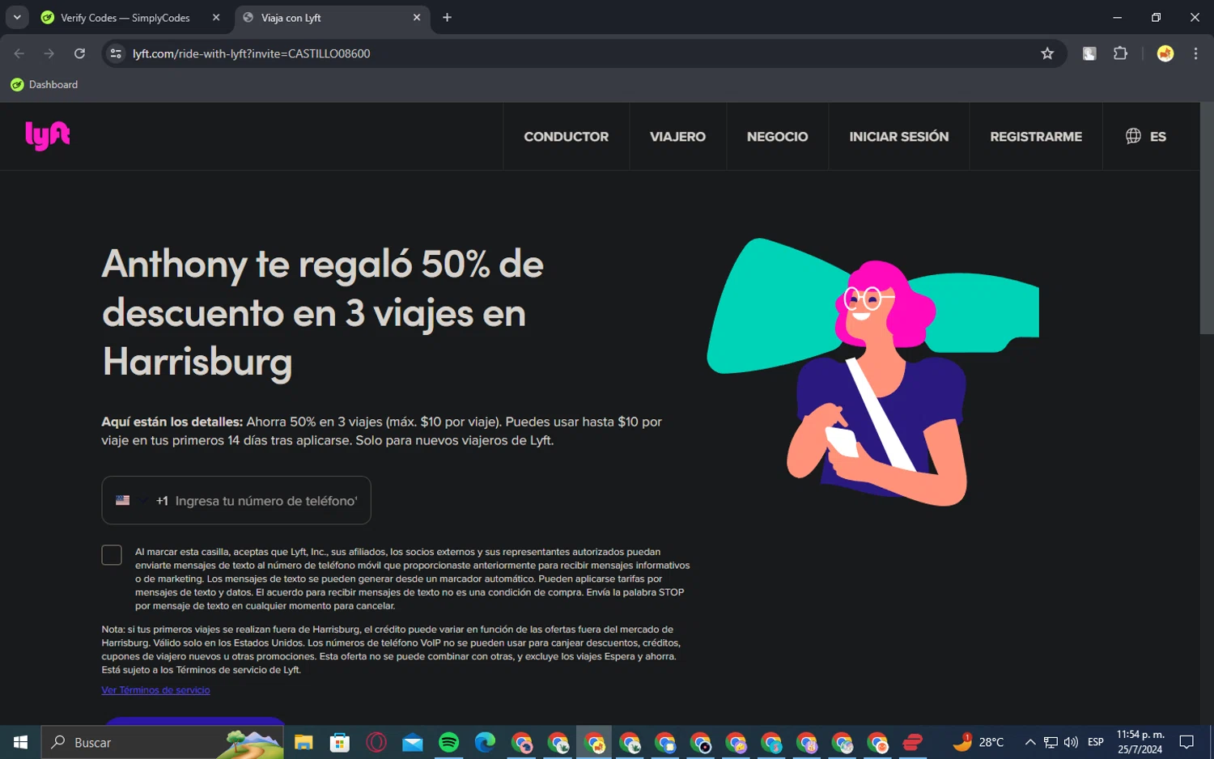Open network settings in system tray
This screenshot has height=759, width=1214.
coord(1051,742)
